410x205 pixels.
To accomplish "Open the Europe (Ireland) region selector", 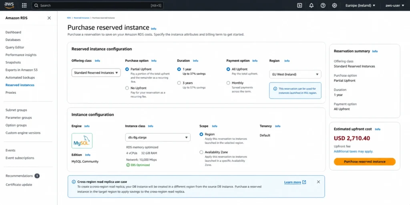I will 360,6.
